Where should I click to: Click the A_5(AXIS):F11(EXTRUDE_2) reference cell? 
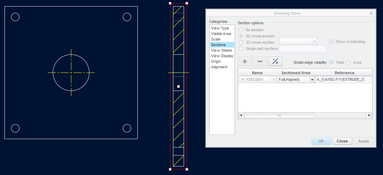pyautogui.click(x=343, y=80)
